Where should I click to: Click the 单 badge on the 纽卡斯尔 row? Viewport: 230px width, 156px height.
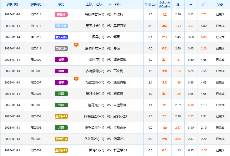[76, 45]
